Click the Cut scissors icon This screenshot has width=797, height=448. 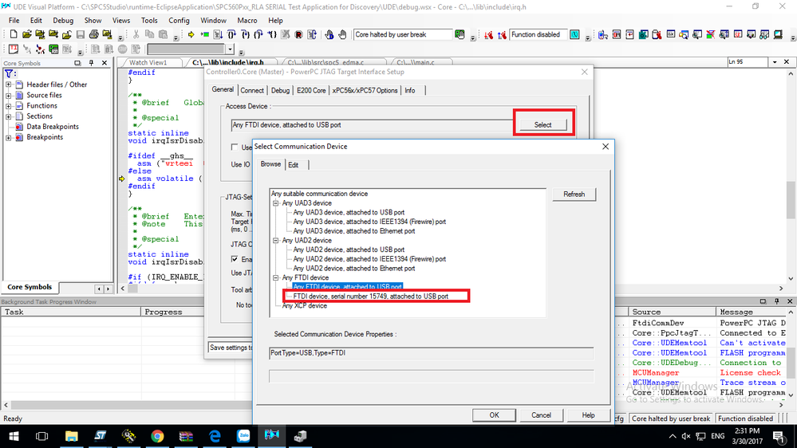pos(136,34)
